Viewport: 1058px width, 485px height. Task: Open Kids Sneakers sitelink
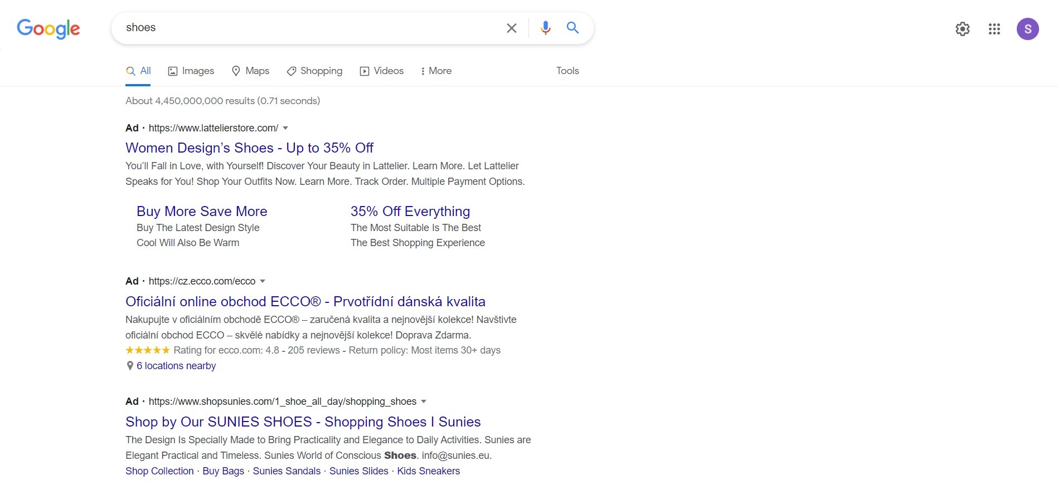click(429, 471)
